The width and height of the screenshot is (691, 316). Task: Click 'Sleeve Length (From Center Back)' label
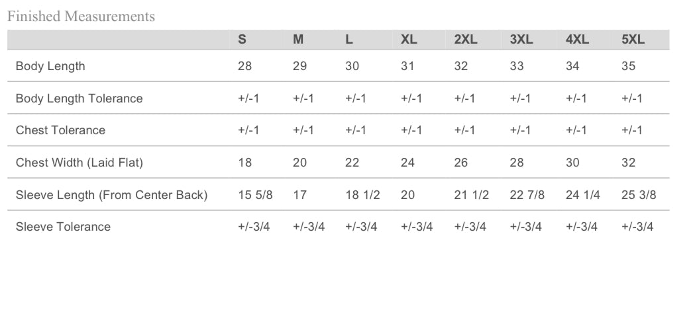[x=111, y=195]
